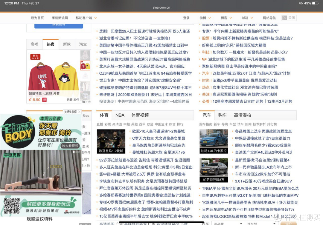Switch to the 淘宝 shopping tab
The image size is (323, 225).
point(83,44)
